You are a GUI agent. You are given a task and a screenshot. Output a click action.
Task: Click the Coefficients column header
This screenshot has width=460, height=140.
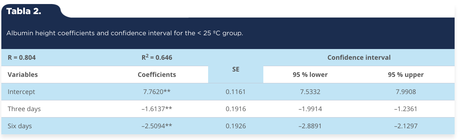[157, 75]
